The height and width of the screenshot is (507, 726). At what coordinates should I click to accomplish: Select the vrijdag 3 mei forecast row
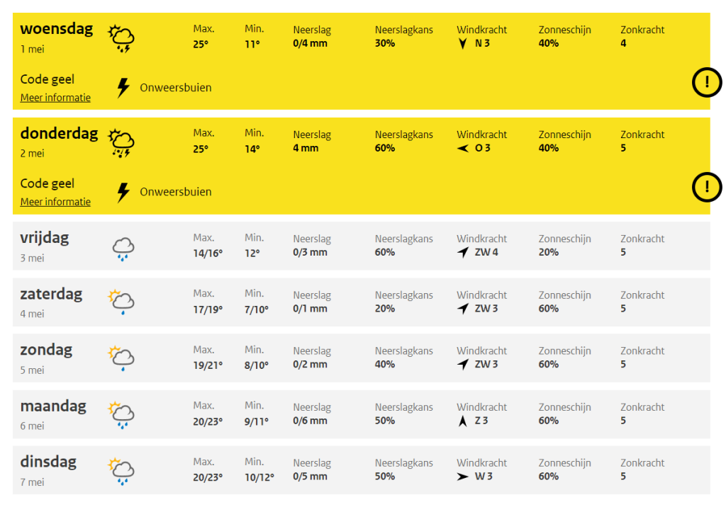tap(361, 246)
